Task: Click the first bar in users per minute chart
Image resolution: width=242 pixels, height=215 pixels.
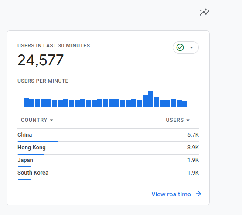Action: [x=26, y=102]
